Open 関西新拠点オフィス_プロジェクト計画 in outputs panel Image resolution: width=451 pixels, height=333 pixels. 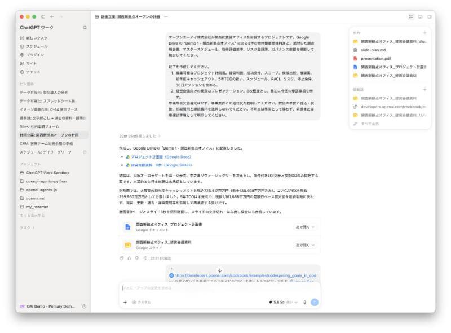click(x=390, y=67)
